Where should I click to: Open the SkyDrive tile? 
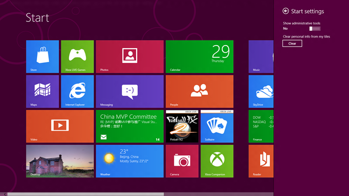[x=261, y=92]
